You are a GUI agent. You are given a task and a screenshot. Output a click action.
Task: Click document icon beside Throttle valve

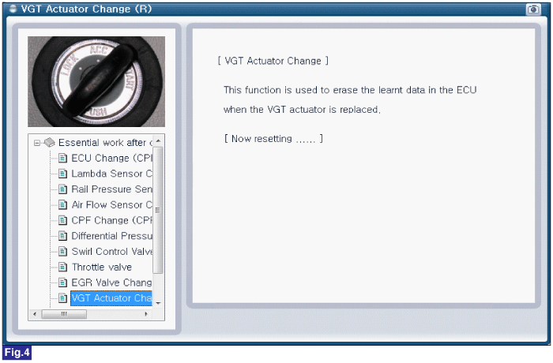62,268
